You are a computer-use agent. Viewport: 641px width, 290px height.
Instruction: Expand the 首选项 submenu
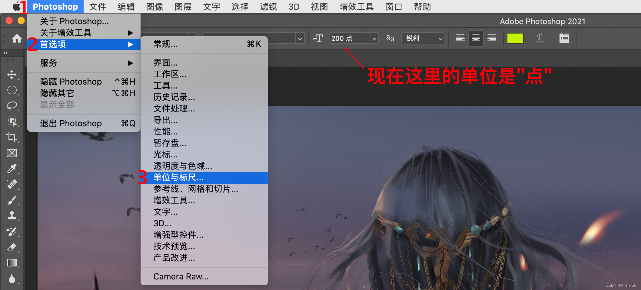[x=84, y=44]
